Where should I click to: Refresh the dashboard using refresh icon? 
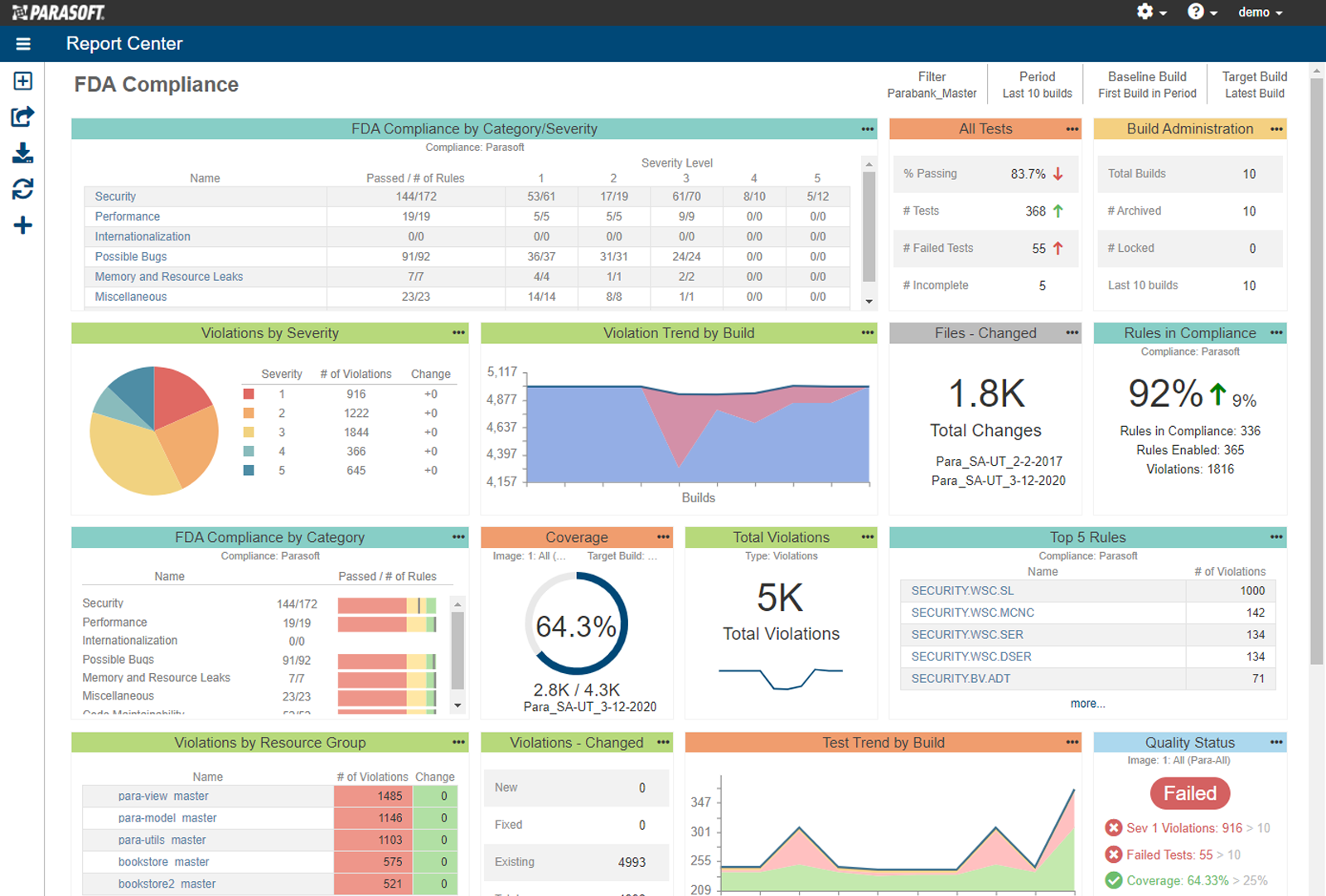coord(23,189)
